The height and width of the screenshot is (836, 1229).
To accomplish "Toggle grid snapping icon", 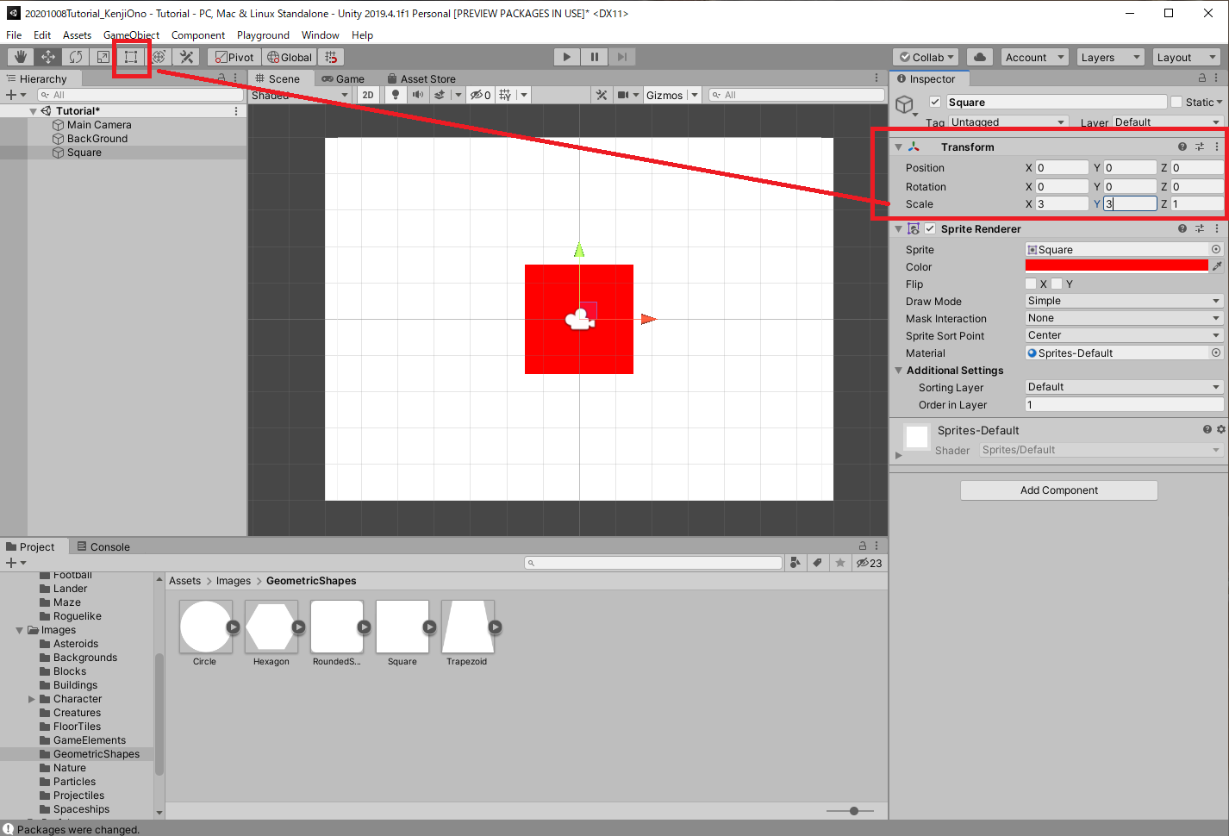I will click(331, 57).
